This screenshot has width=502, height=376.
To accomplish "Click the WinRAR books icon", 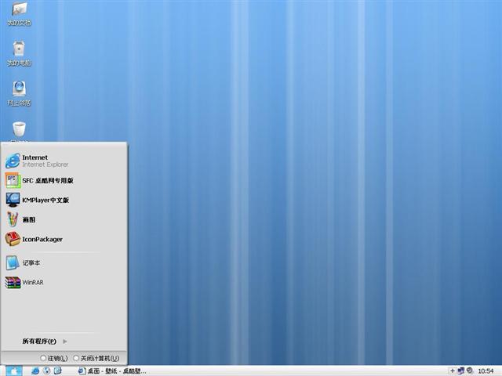I will coord(13,283).
